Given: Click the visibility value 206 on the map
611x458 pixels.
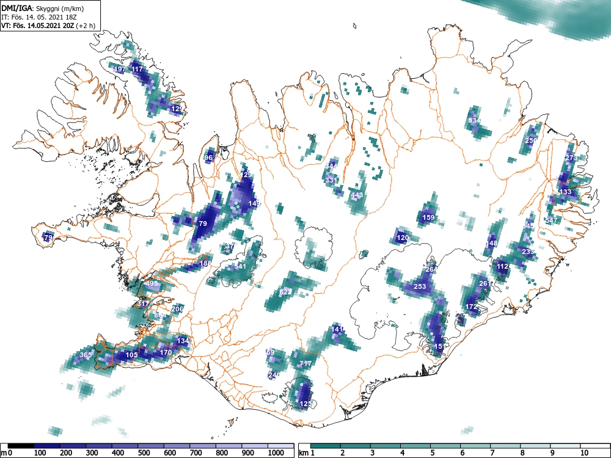Looking at the screenshot, I should point(177,309).
